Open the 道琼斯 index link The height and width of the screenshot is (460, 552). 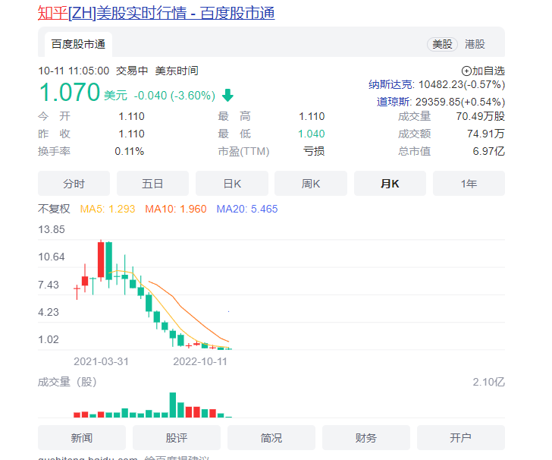pos(394,102)
